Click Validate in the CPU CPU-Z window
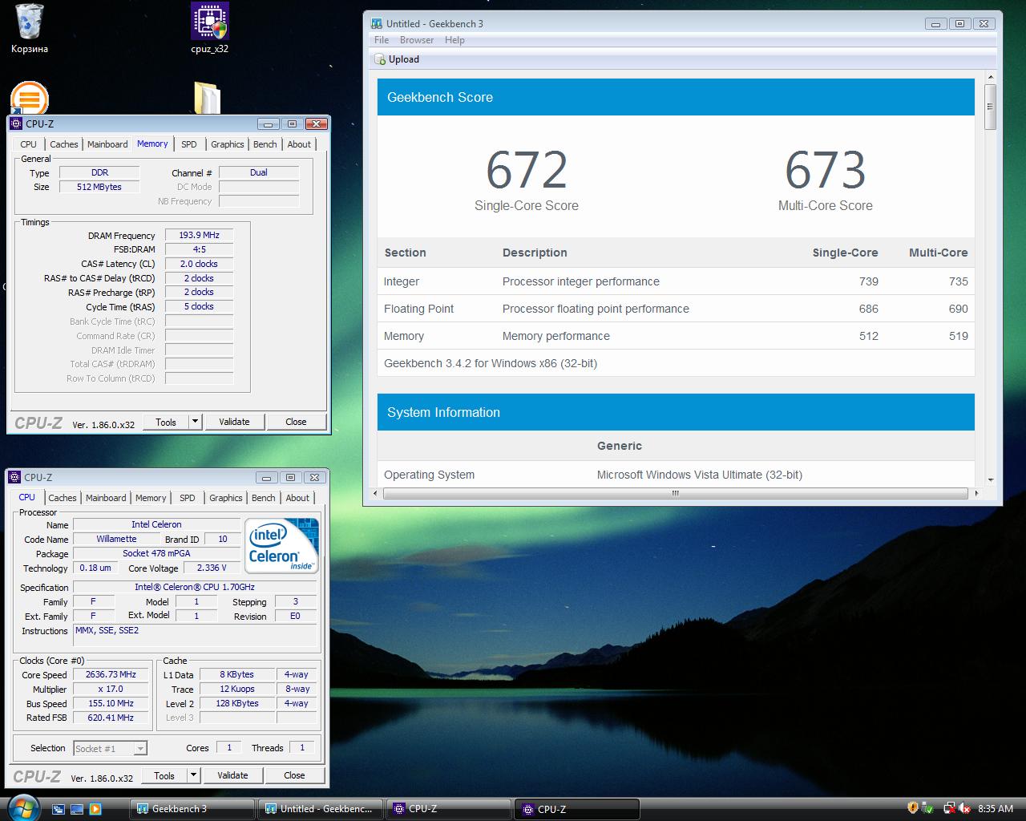Image resolution: width=1026 pixels, height=821 pixels. (232, 775)
